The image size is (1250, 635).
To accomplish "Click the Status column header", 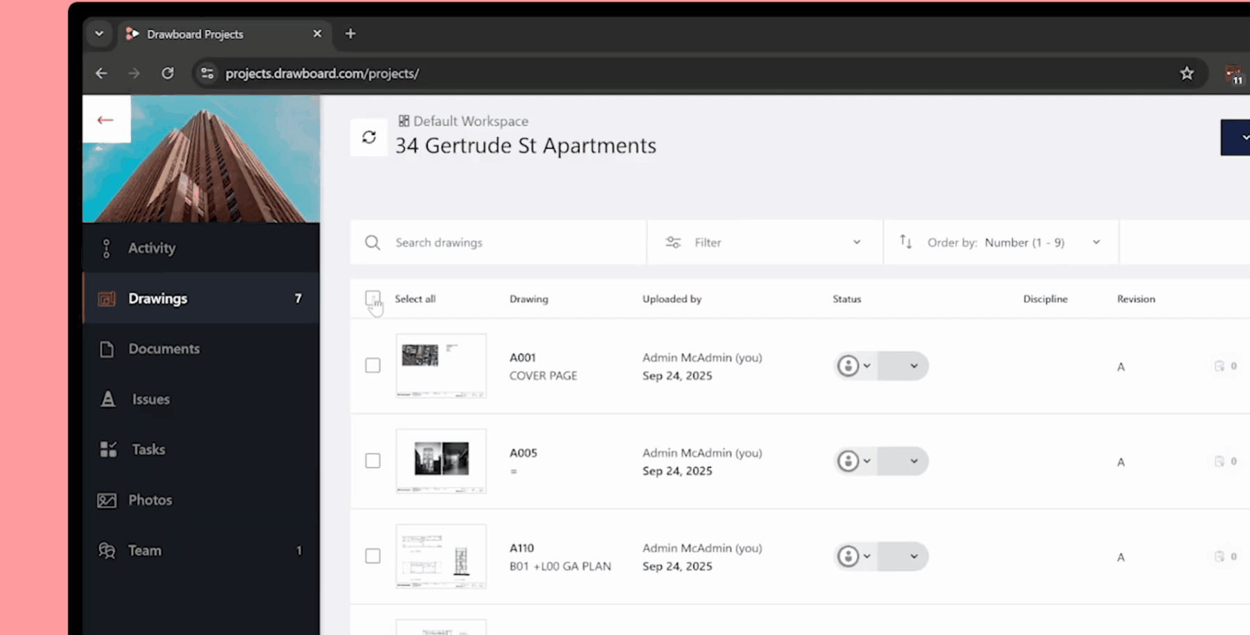I will point(847,299).
